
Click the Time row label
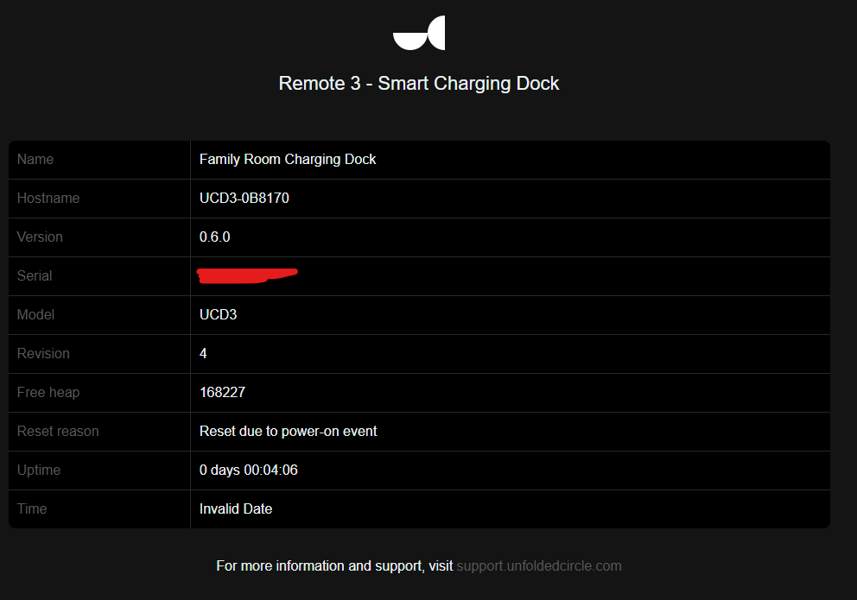click(x=32, y=508)
